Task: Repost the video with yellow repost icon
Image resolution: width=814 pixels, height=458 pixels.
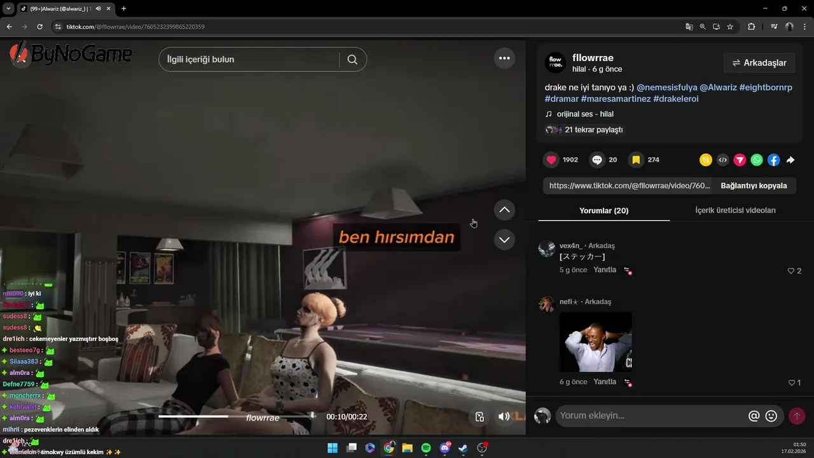Action: pos(705,160)
